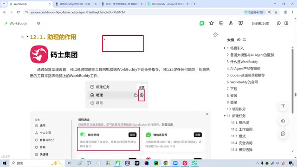This screenshot has width=297, height=167.
Task: Click the 码士集团 logo image
Action: (54, 54)
